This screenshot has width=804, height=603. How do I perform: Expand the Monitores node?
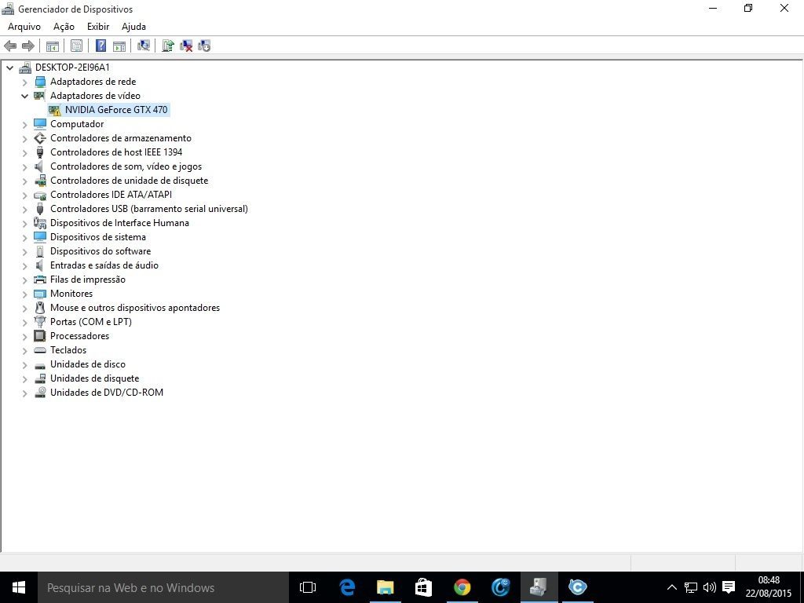(24, 294)
